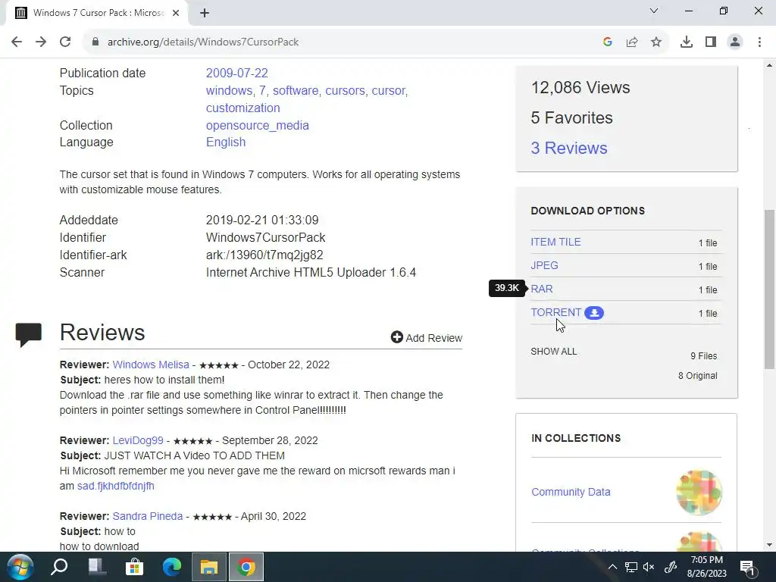Click the torrent download badge icon
The height and width of the screenshot is (582, 776).
[594, 313]
